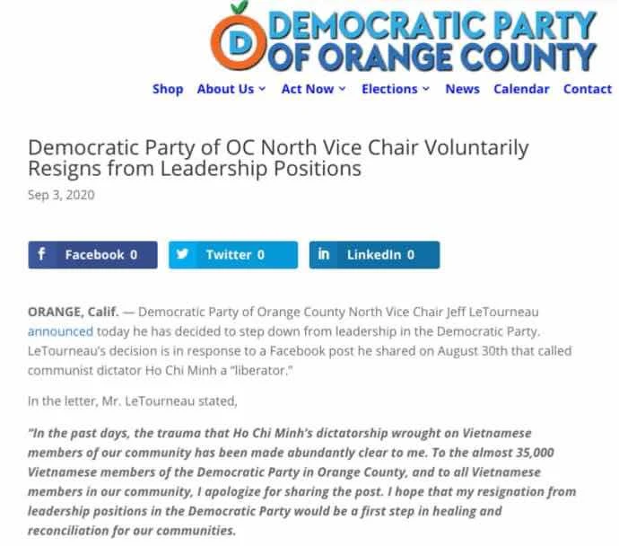
Task: Click the article headline about North Vice Chair
Action: (278, 158)
